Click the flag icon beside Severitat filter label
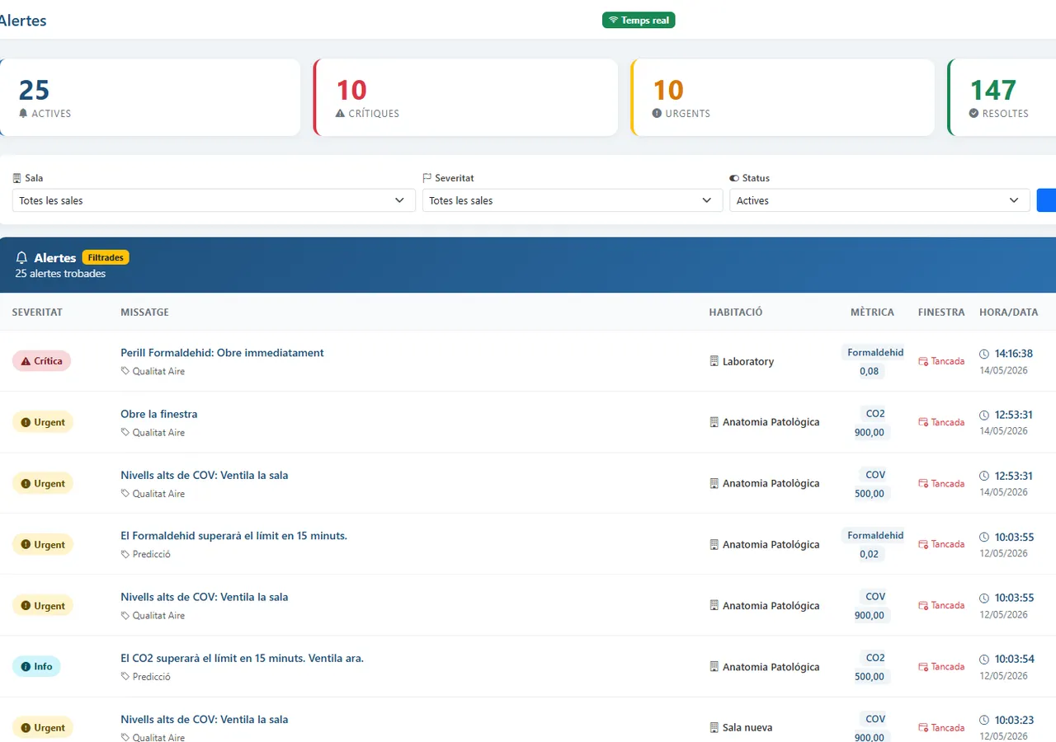This screenshot has width=1056, height=742. pyautogui.click(x=427, y=178)
